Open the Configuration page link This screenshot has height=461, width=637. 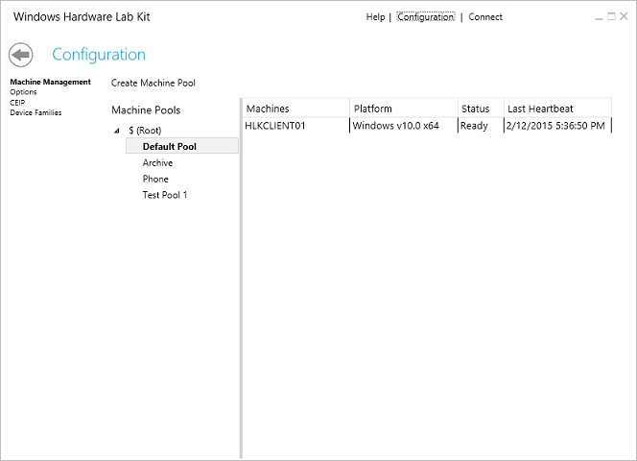[x=426, y=17]
